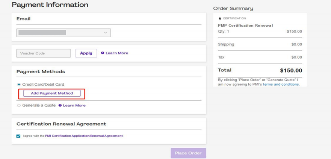This screenshot has width=331, height=159.
Task: Click the Total $150.00 amount
Action: pyautogui.click(x=291, y=71)
